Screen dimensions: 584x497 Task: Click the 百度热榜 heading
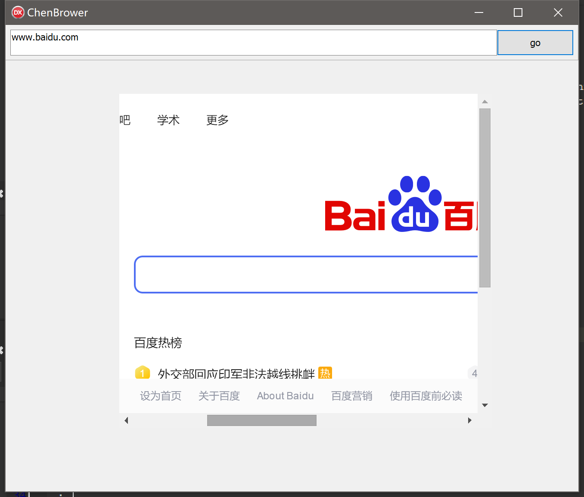(x=158, y=343)
